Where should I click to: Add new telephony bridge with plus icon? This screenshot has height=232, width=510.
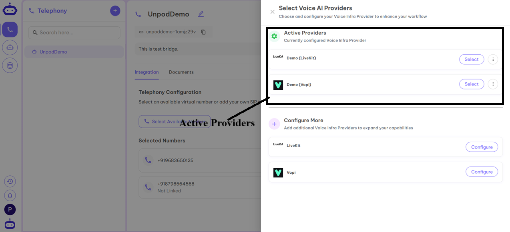click(115, 11)
